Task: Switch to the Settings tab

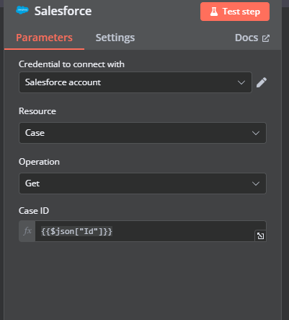Action: 115,38
